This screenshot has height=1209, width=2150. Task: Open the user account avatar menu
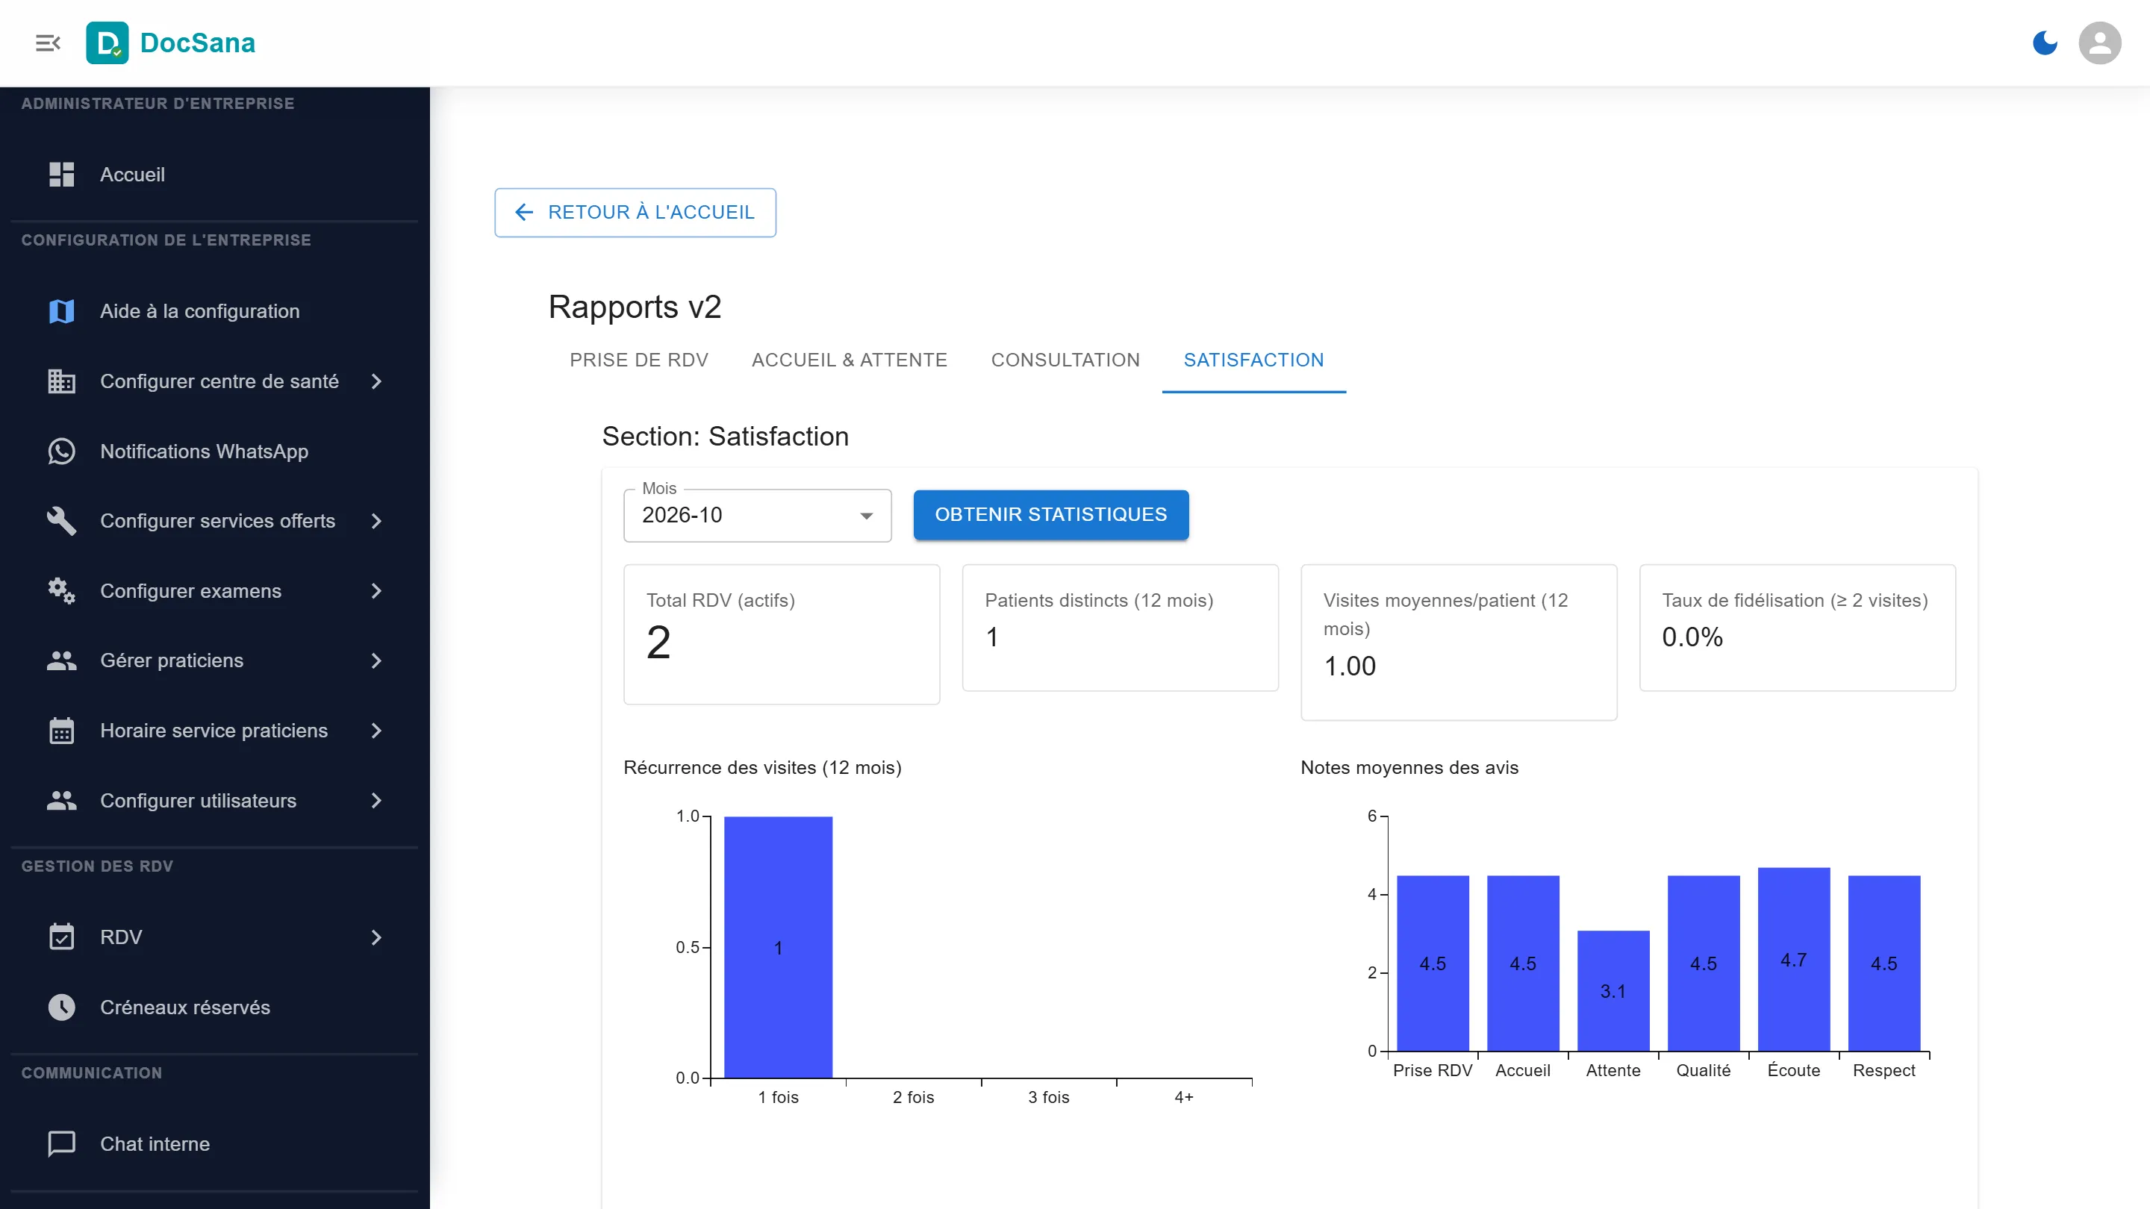pyautogui.click(x=2100, y=43)
